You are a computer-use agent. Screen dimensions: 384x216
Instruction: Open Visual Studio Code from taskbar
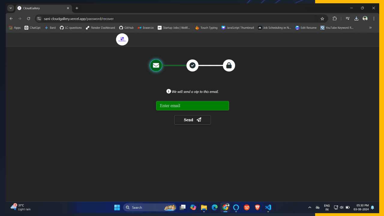pos(268,208)
